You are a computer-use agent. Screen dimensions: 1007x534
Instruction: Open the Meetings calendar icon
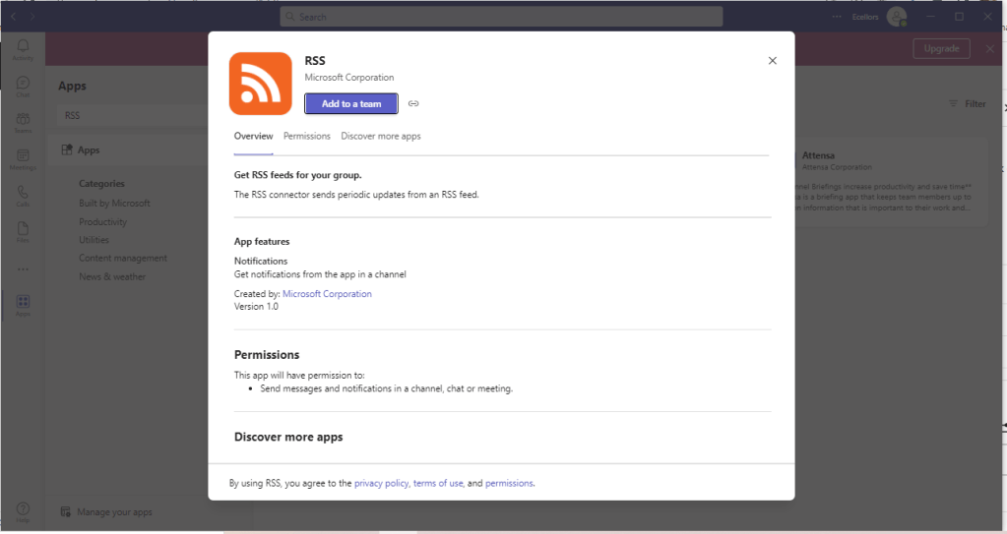coord(22,158)
